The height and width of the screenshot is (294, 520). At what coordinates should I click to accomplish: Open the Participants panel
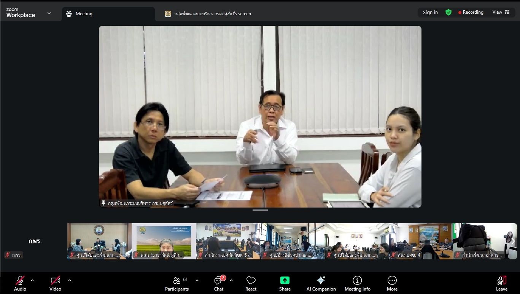[177, 284]
